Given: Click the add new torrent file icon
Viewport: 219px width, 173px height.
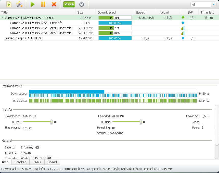Looking at the screenshot, I should point(9,4).
